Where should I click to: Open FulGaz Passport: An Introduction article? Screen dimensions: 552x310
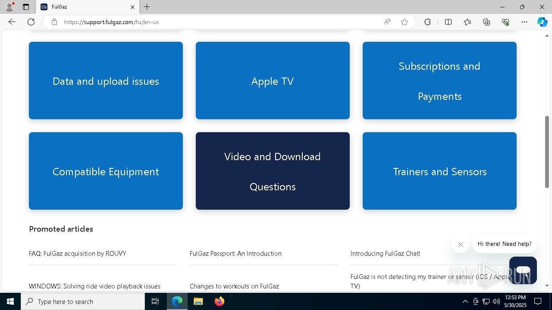[x=235, y=254]
